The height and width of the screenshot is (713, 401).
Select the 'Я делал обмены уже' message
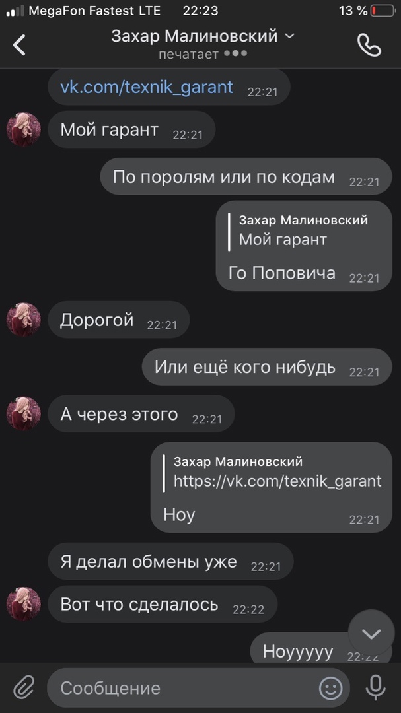170,562
